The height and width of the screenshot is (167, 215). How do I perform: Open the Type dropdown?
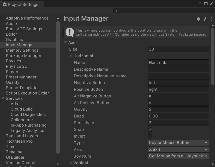point(178,143)
